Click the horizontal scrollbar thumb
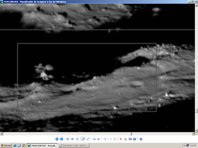Image resolution: width=198 pixels, height=148 pixels. click(131, 134)
